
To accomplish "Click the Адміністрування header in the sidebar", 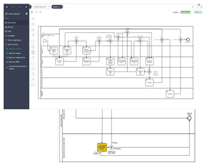I will pyautogui.click(x=14, y=14).
